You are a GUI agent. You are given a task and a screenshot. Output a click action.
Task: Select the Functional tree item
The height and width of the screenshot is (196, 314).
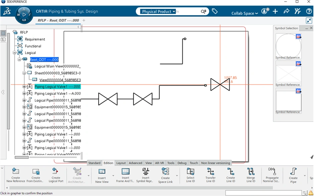33,46
